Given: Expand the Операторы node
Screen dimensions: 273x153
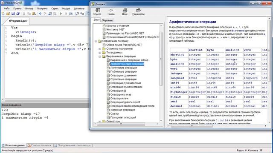Looking at the screenshot, I should point(99,121).
